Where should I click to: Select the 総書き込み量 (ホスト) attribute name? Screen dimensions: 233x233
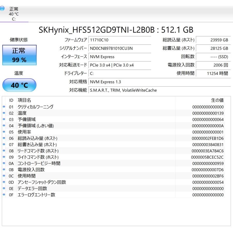pyautogui.click(x=37, y=144)
